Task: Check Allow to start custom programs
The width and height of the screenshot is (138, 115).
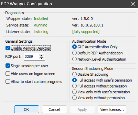Action: pyautogui.click(x=8, y=81)
